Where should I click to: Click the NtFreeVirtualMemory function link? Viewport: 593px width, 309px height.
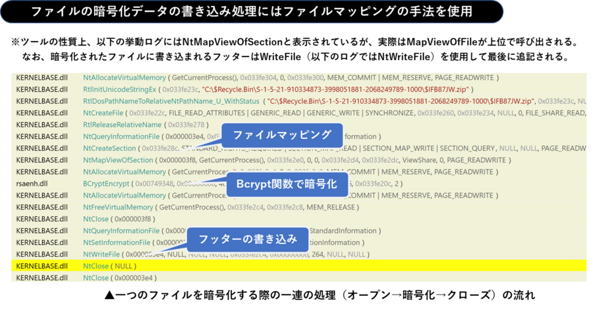119,207
